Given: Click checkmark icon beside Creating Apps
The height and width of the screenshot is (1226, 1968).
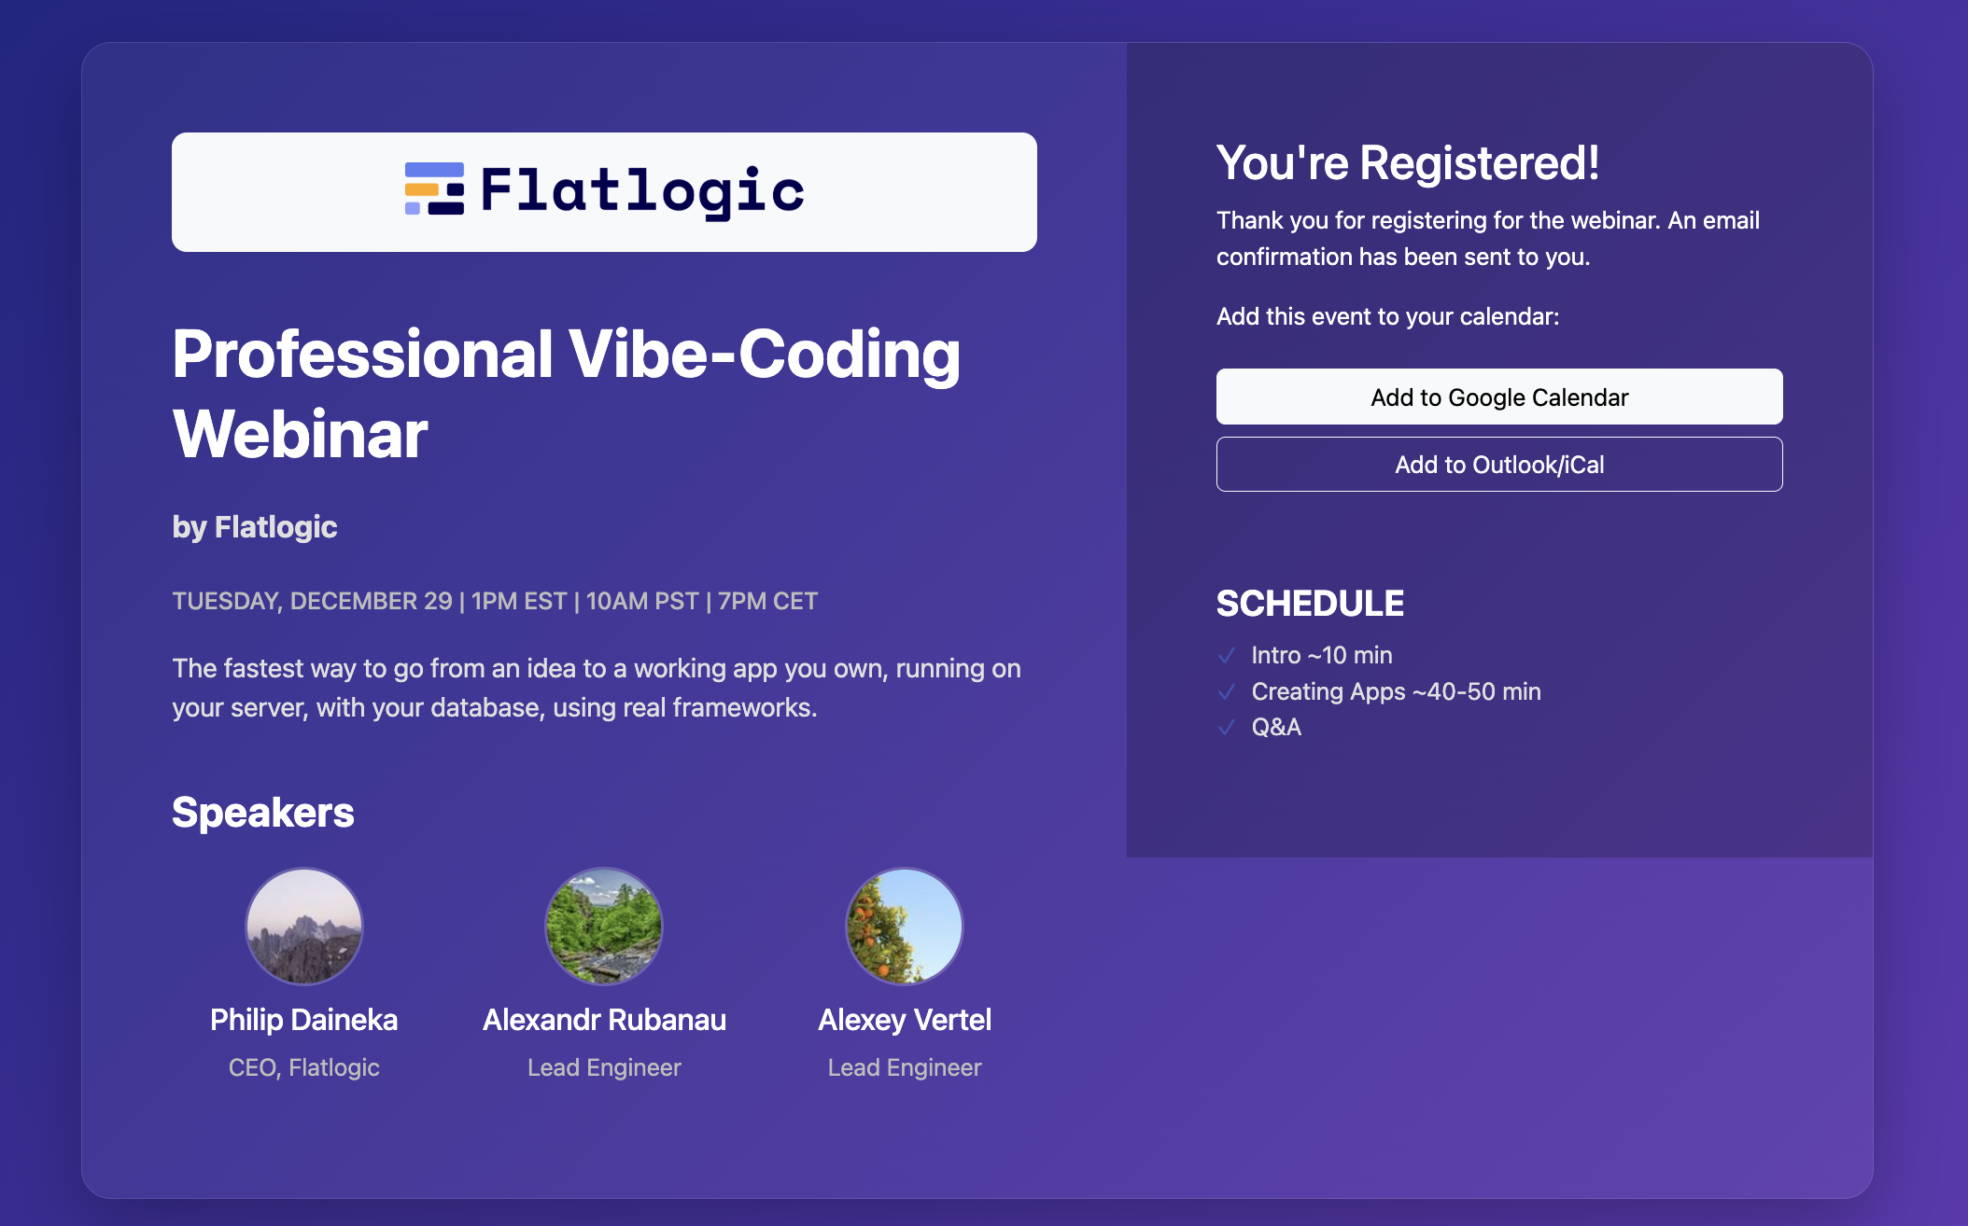Looking at the screenshot, I should [x=1227, y=692].
